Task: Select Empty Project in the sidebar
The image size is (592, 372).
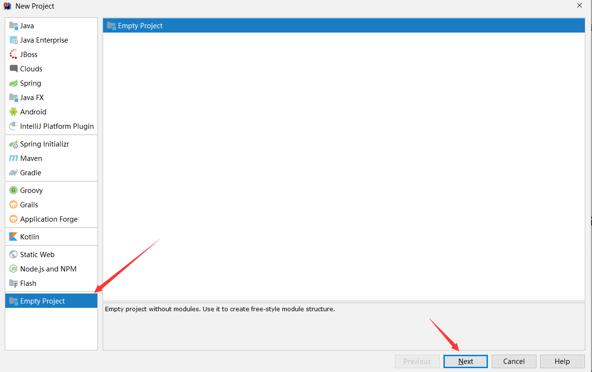Action: (51, 301)
